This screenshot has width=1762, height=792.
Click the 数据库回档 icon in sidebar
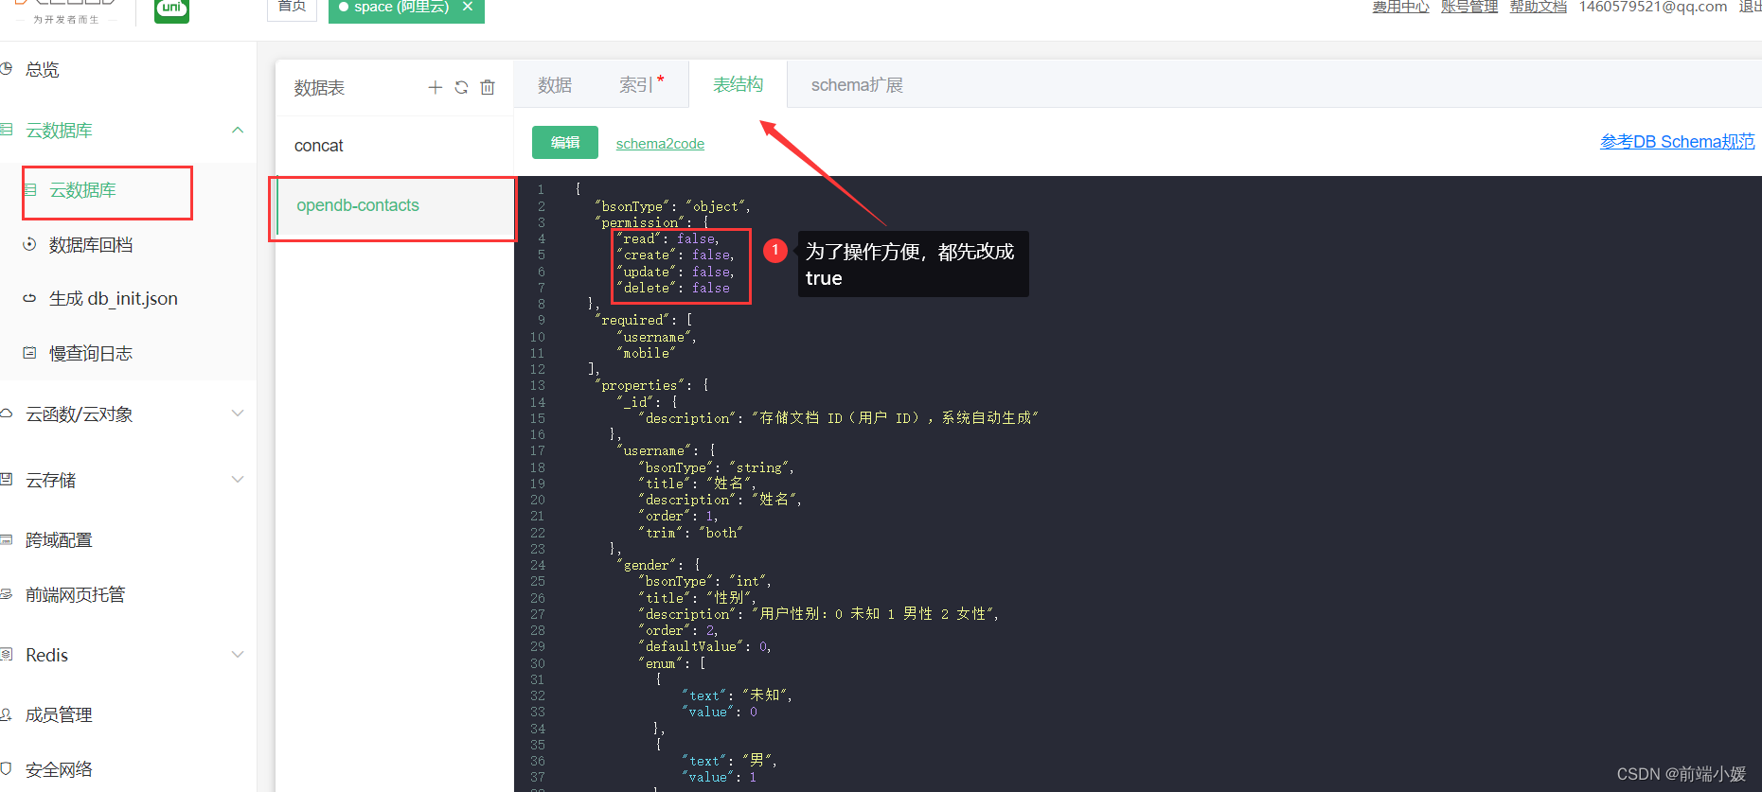click(29, 244)
